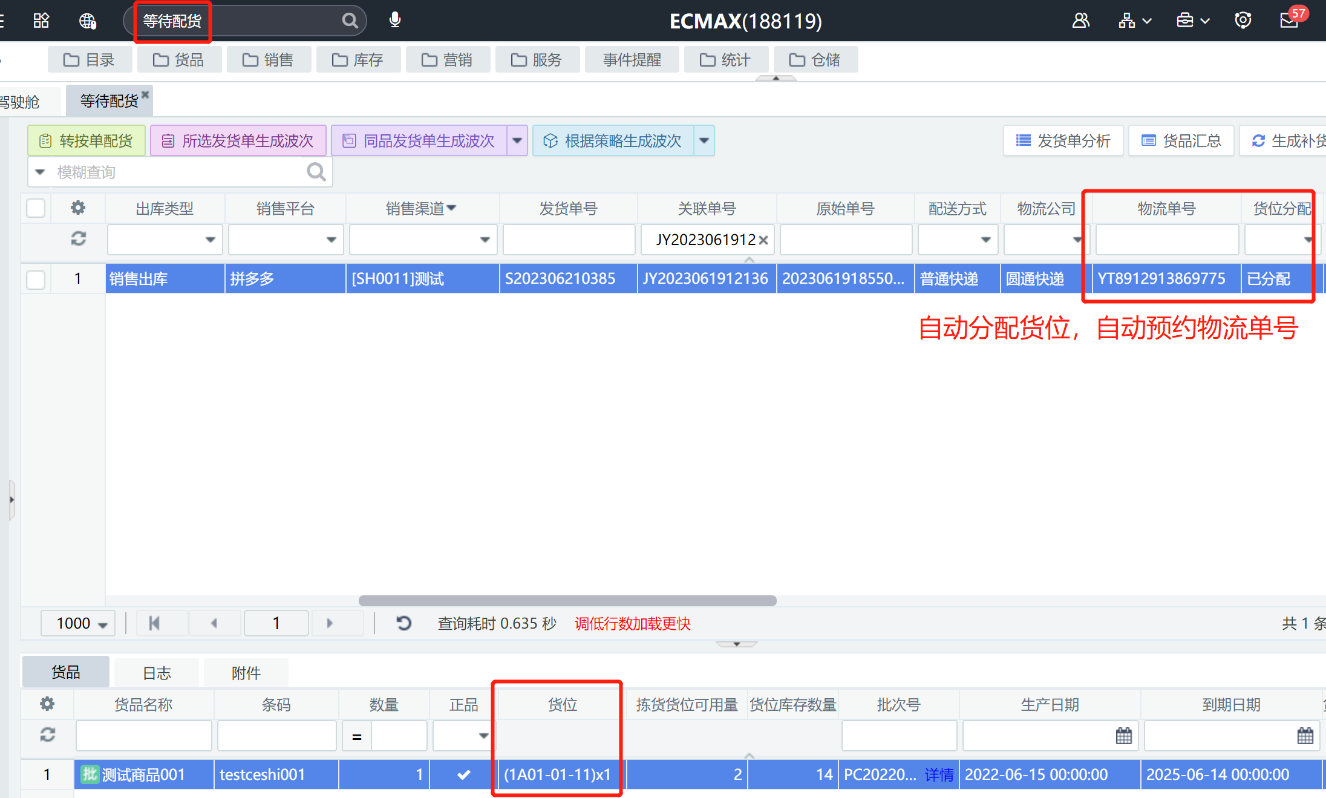Switch to the 日志 tab
The width and height of the screenshot is (1326, 798).
tap(157, 673)
